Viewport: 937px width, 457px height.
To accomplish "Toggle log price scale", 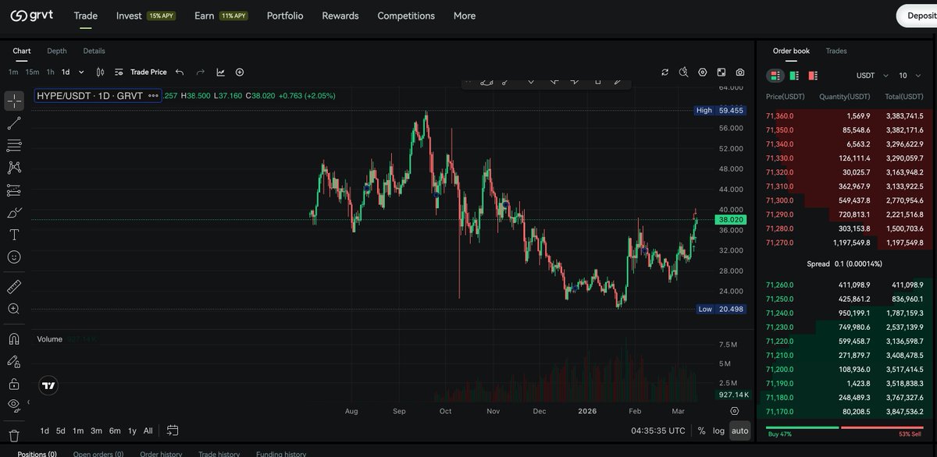I will tap(718, 430).
